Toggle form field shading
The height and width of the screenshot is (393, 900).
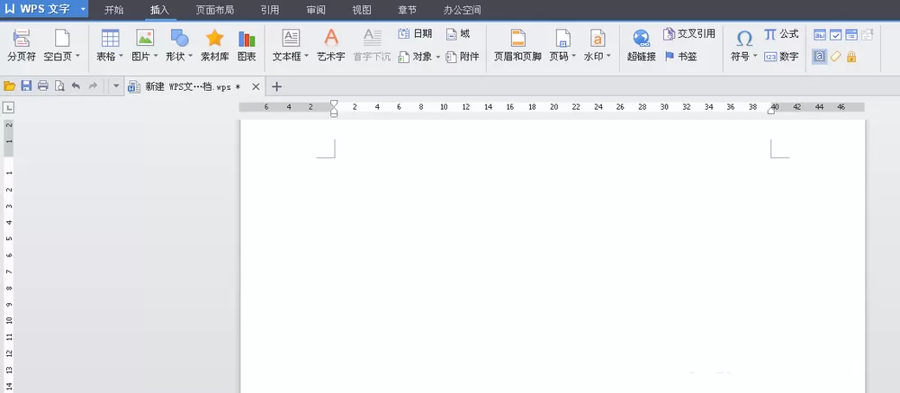[x=820, y=57]
